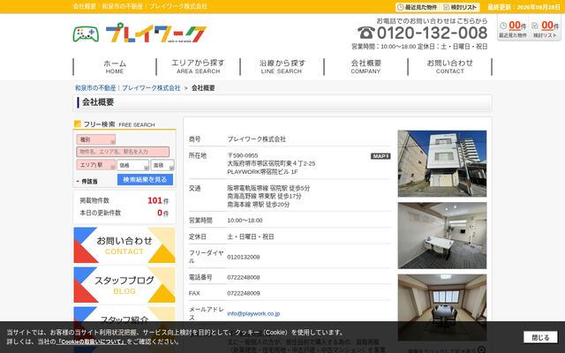
Task: Open 沿線から探す LINE SEARCH menu
Action: pos(282,67)
